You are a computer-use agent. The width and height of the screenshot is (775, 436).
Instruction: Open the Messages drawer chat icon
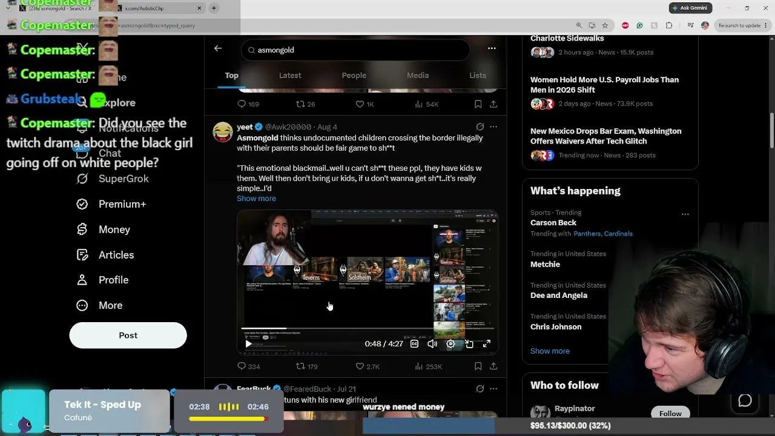745,401
